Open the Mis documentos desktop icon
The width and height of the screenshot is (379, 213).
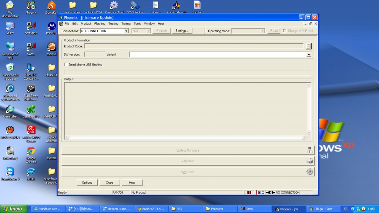(10, 9)
